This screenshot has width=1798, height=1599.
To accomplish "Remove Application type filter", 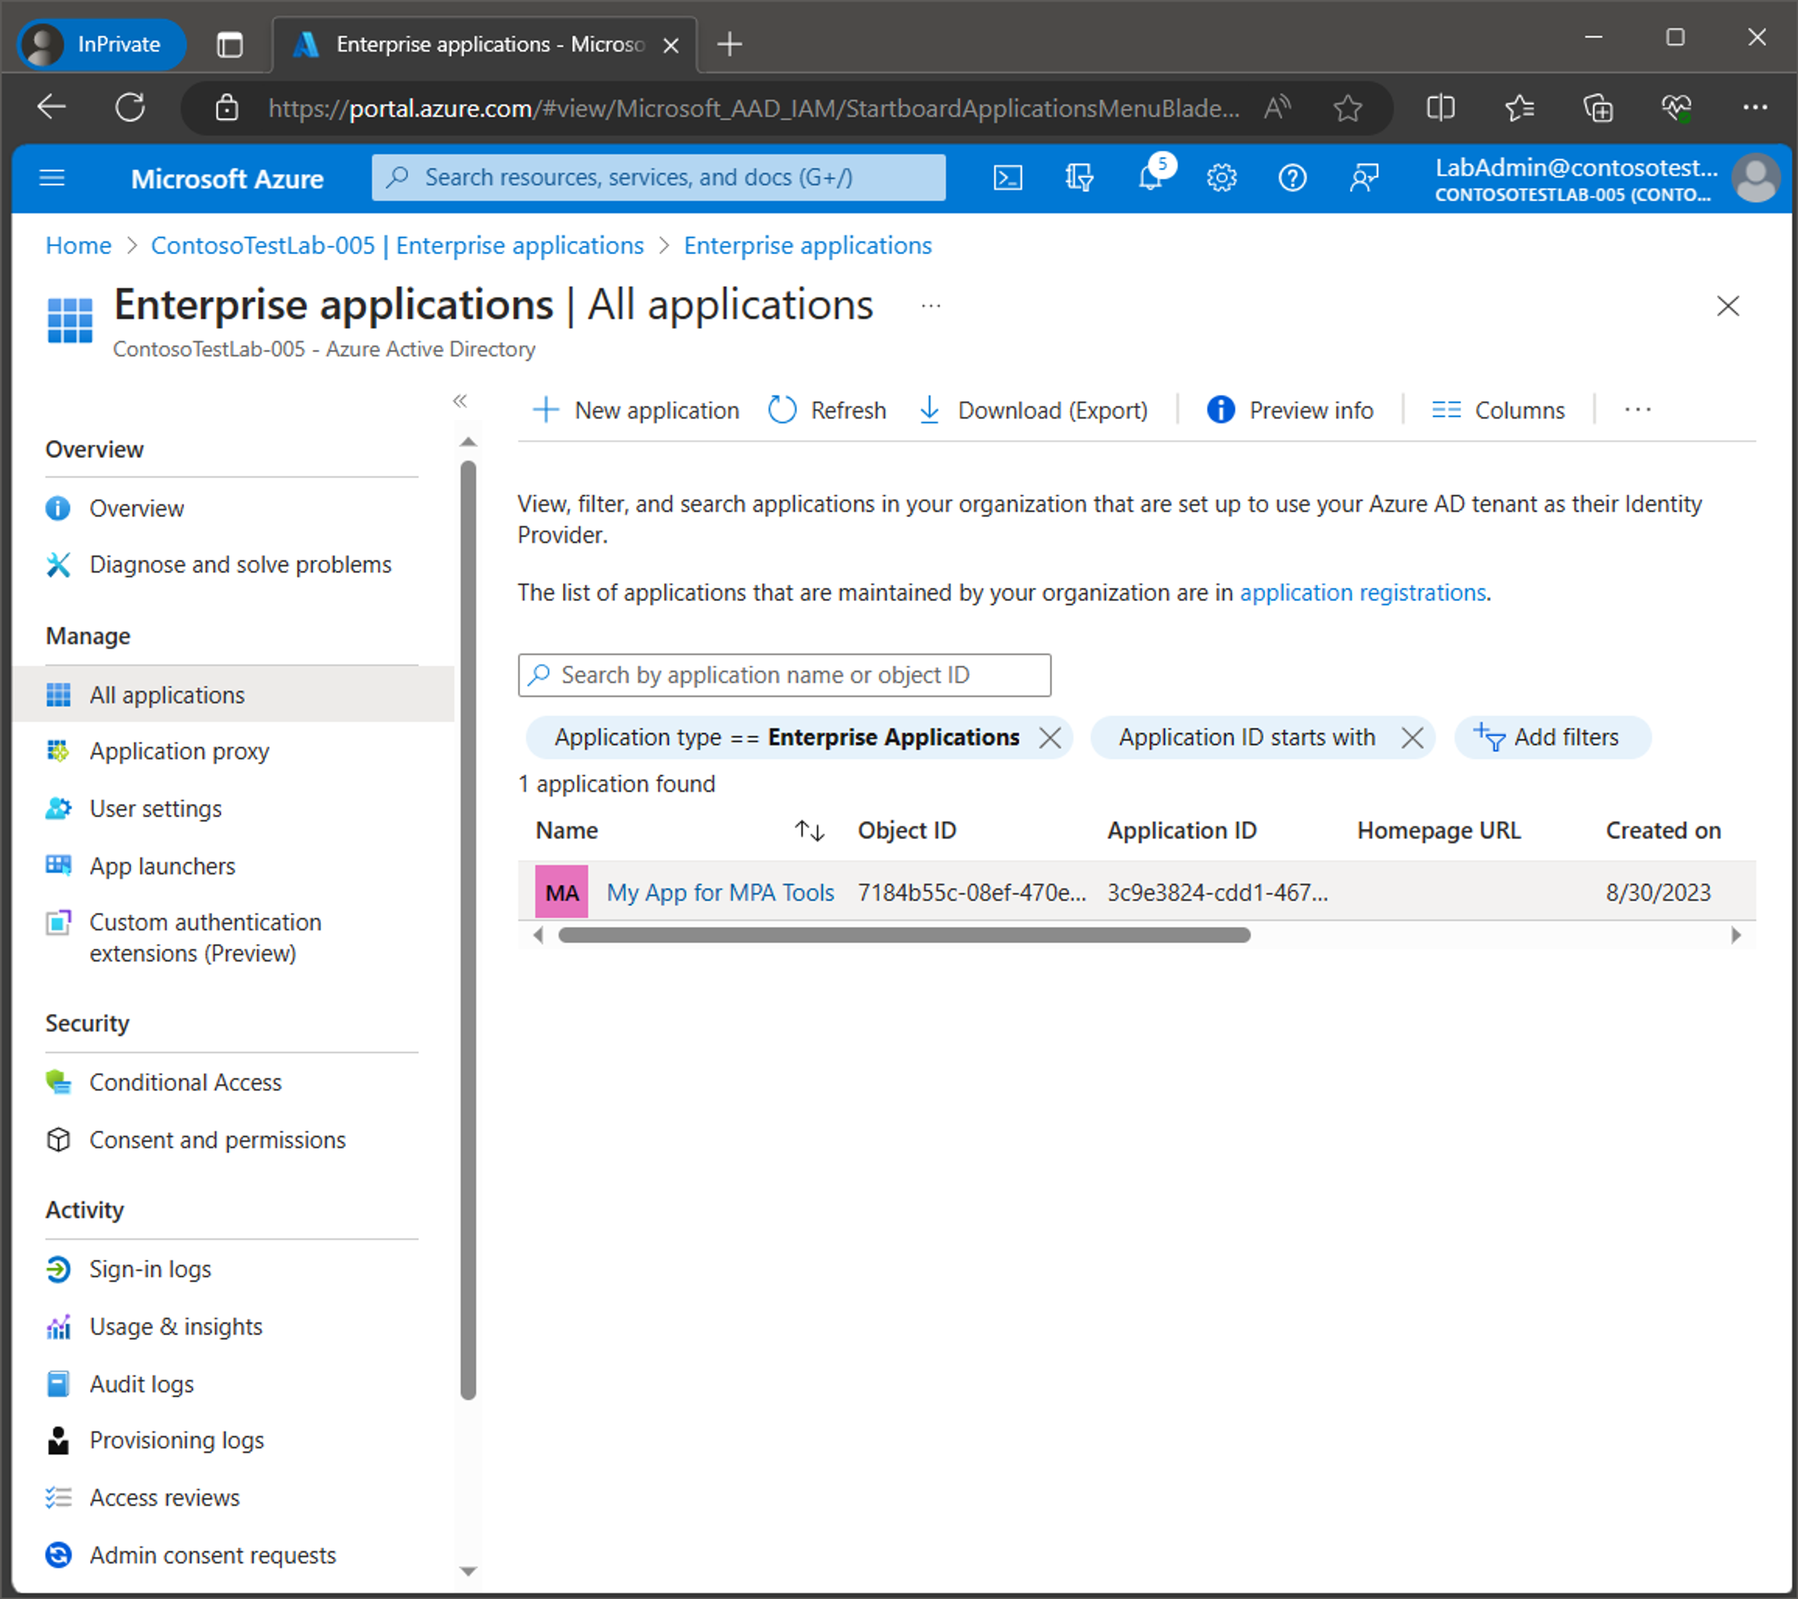I will 1049,737.
